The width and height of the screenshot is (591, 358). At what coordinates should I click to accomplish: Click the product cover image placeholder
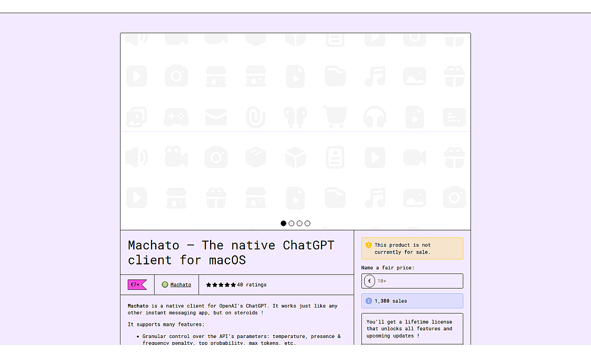point(295,131)
